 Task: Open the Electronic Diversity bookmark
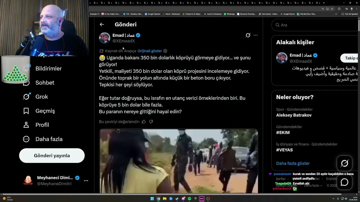point(246,14)
